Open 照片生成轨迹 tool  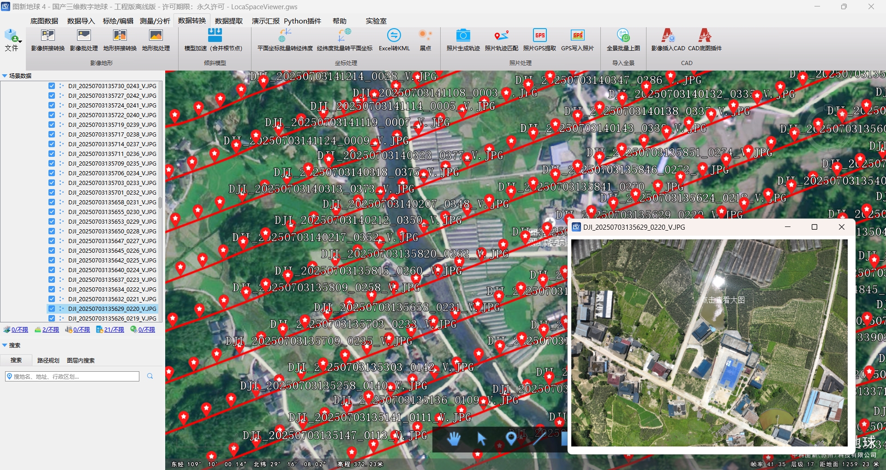(x=463, y=40)
